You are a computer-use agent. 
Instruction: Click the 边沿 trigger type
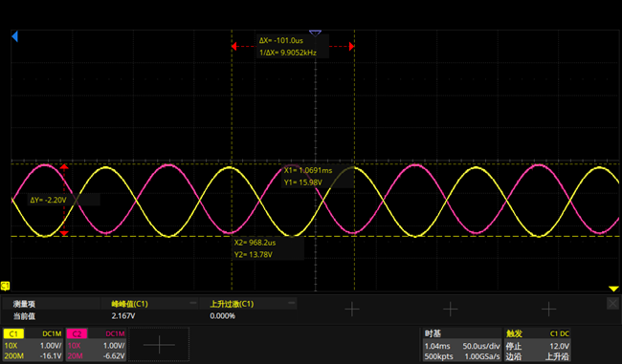tap(514, 356)
